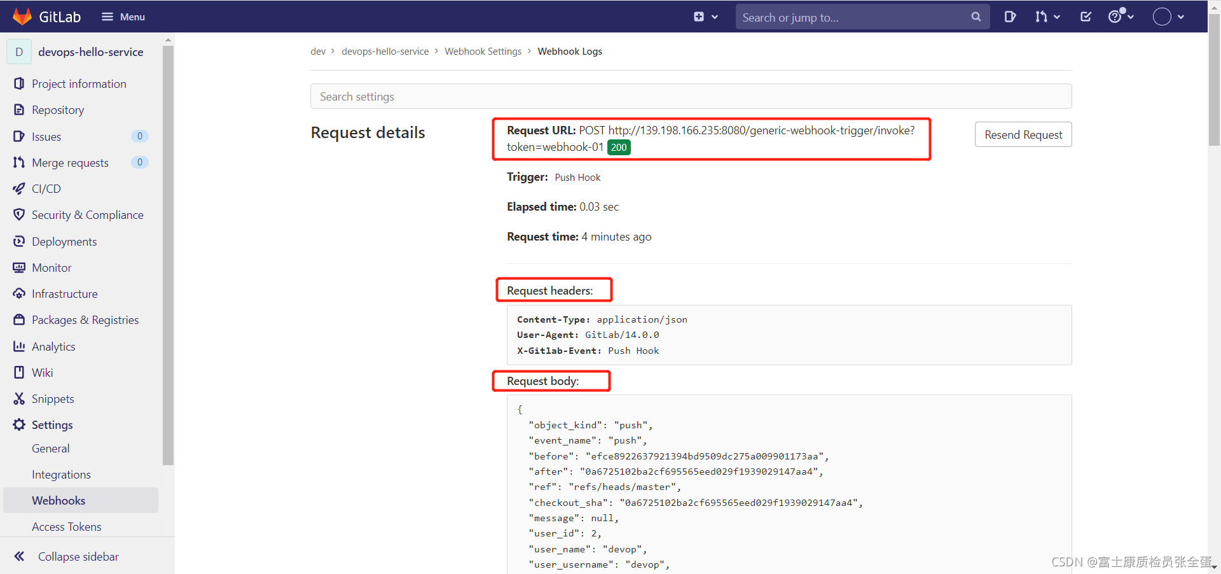Open the create new plus dropdown
1221x574 pixels.
coord(706,17)
